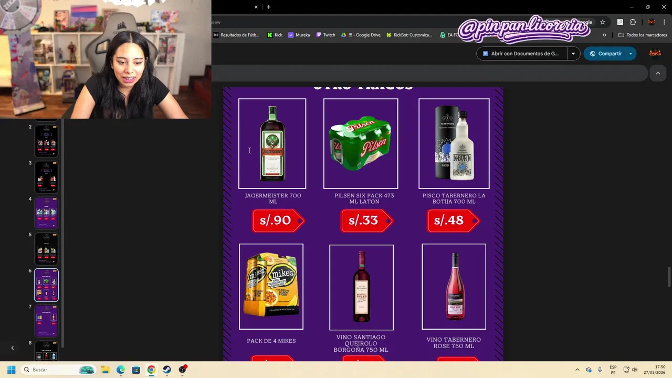Open the Kick bookmark
This screenshot has width=672, height=378.
(275, 35)
